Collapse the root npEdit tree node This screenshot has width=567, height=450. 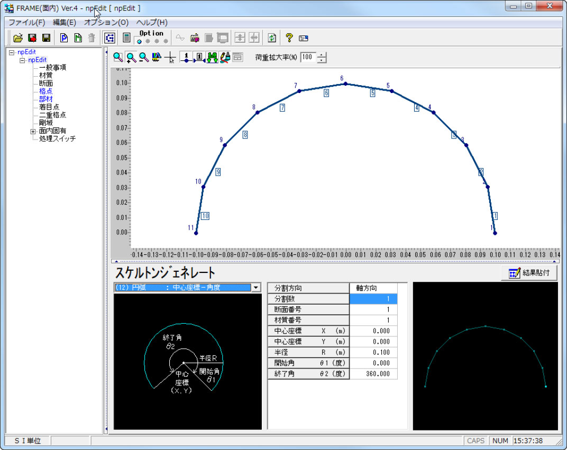coord(12,52)
